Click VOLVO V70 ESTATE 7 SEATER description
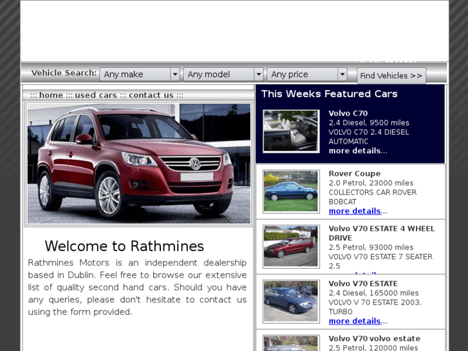Screen dimensions: 468x351 click(380, 261)
